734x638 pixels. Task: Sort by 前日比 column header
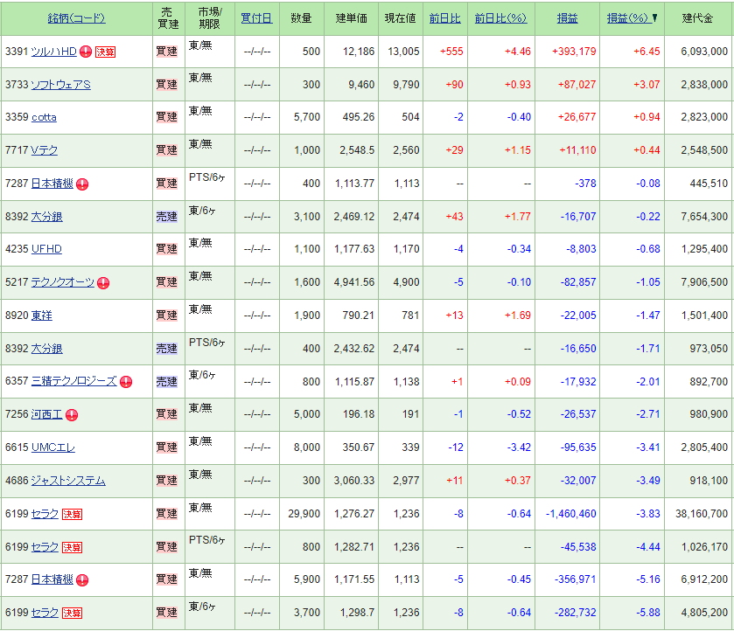445,18
